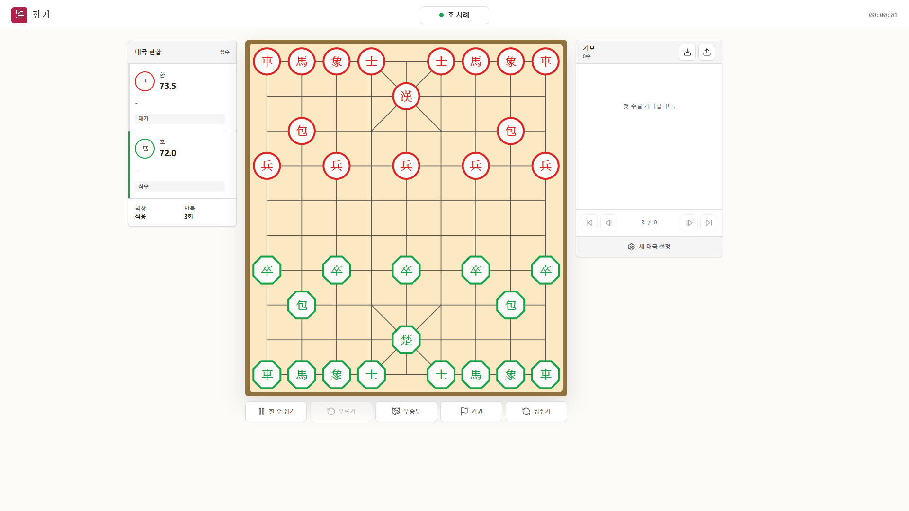Viewport: 909px width, 511px height.
Task: Select red top-left corner 車 chariot
Action: tap(267, 62)
